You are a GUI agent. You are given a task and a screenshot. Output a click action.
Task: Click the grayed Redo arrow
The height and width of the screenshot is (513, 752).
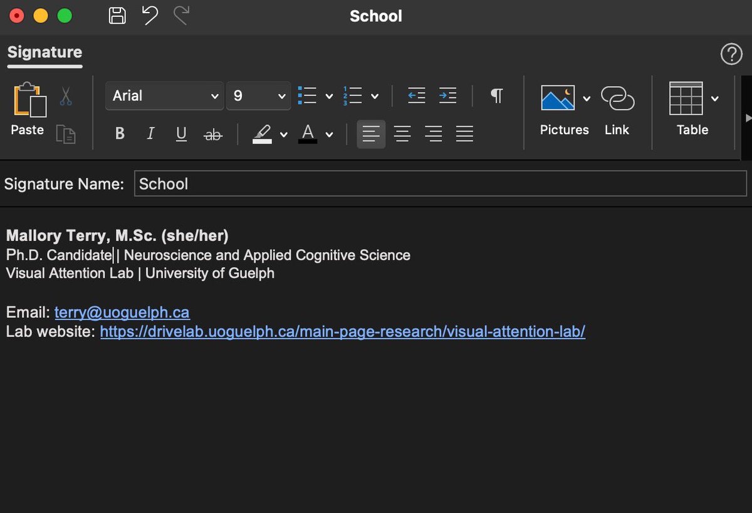(181, 16)
